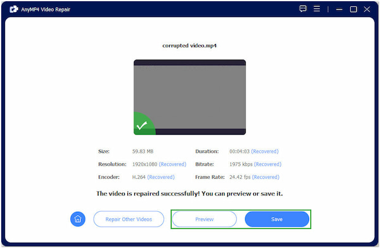Image resolution: width=380 pixels, height=248 pixels.
Task: Click the repaired successfully message text
Action: (189, 193)
